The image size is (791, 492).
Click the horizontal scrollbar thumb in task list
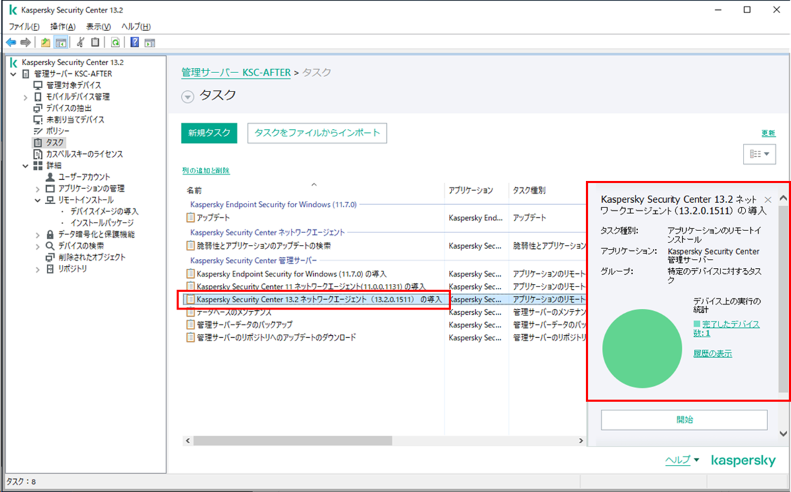(x=293, y=439)
